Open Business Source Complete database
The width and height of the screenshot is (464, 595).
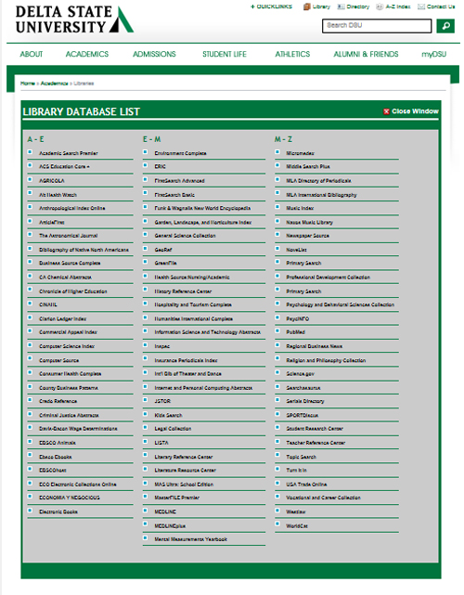point(70,263)
